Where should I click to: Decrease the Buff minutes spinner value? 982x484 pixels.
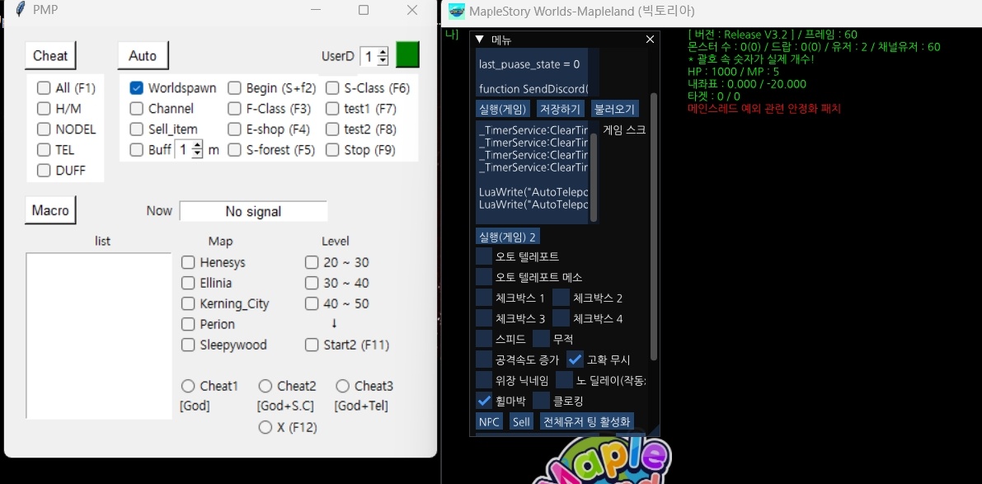(197, 154)
